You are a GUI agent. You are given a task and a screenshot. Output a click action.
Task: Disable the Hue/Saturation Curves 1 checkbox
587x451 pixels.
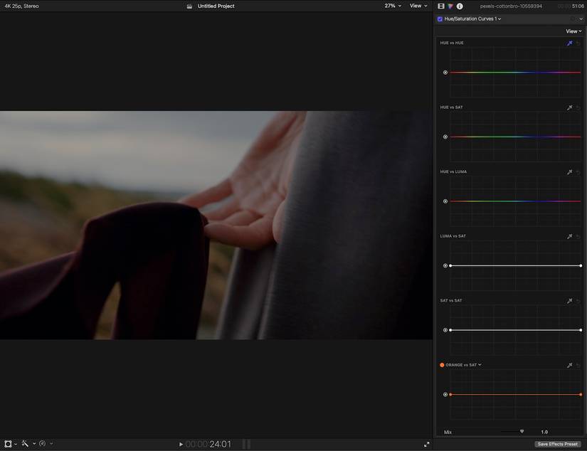[440, 18]
